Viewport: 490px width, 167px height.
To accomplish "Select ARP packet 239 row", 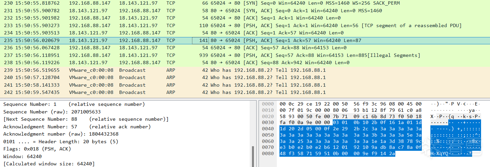I will pyautogui.click(x=245, y=70).
